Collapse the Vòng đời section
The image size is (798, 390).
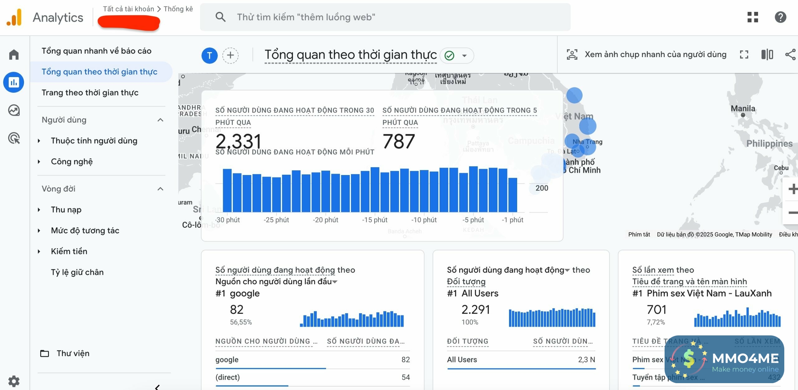(x=161, y=189)
